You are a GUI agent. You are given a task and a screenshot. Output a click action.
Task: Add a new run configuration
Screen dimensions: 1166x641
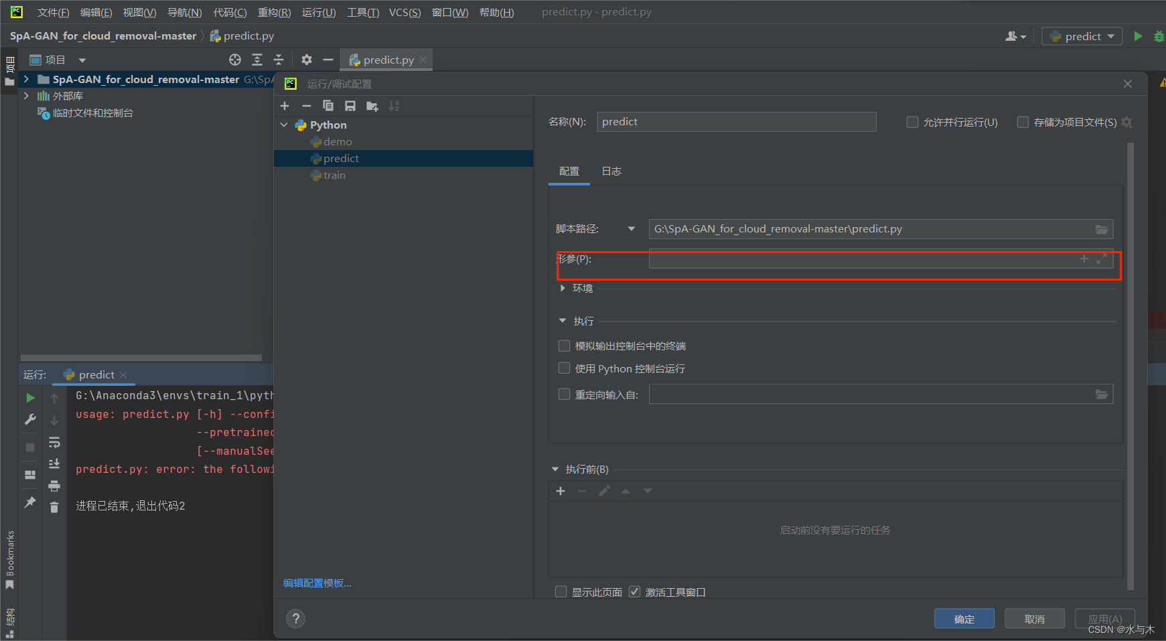285,105
